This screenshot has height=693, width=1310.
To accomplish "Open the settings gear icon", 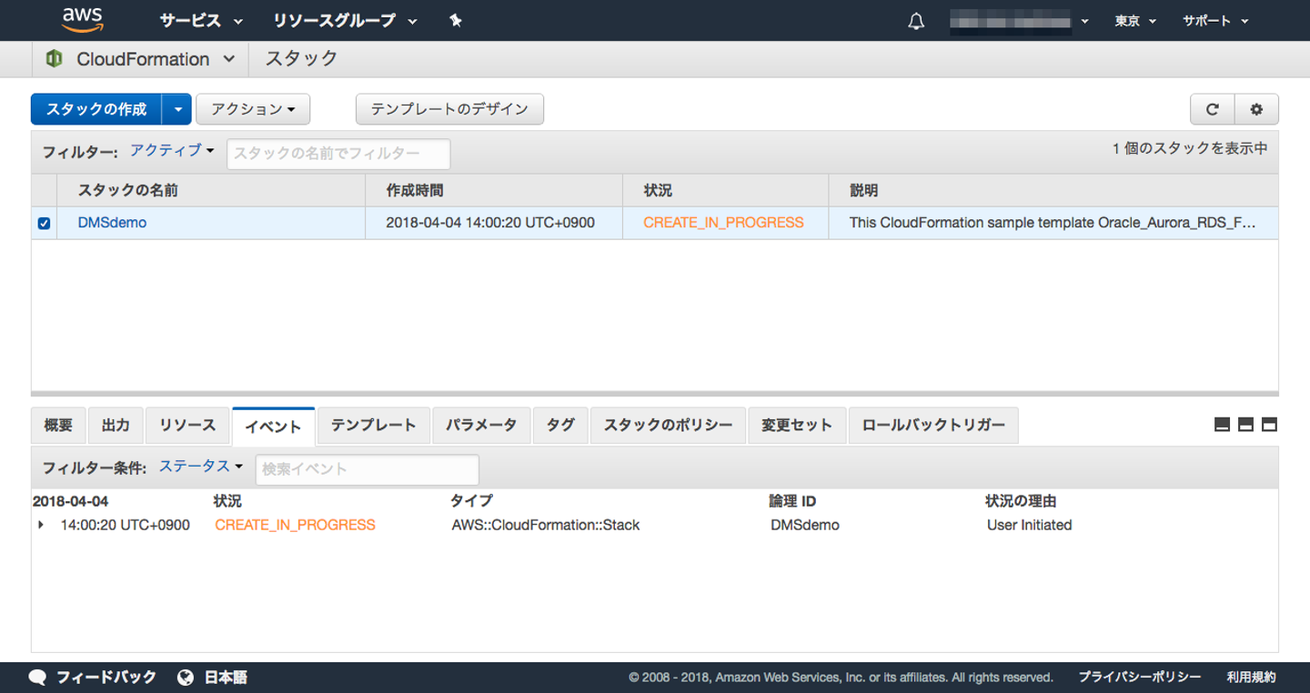I will coord(1256,109).
